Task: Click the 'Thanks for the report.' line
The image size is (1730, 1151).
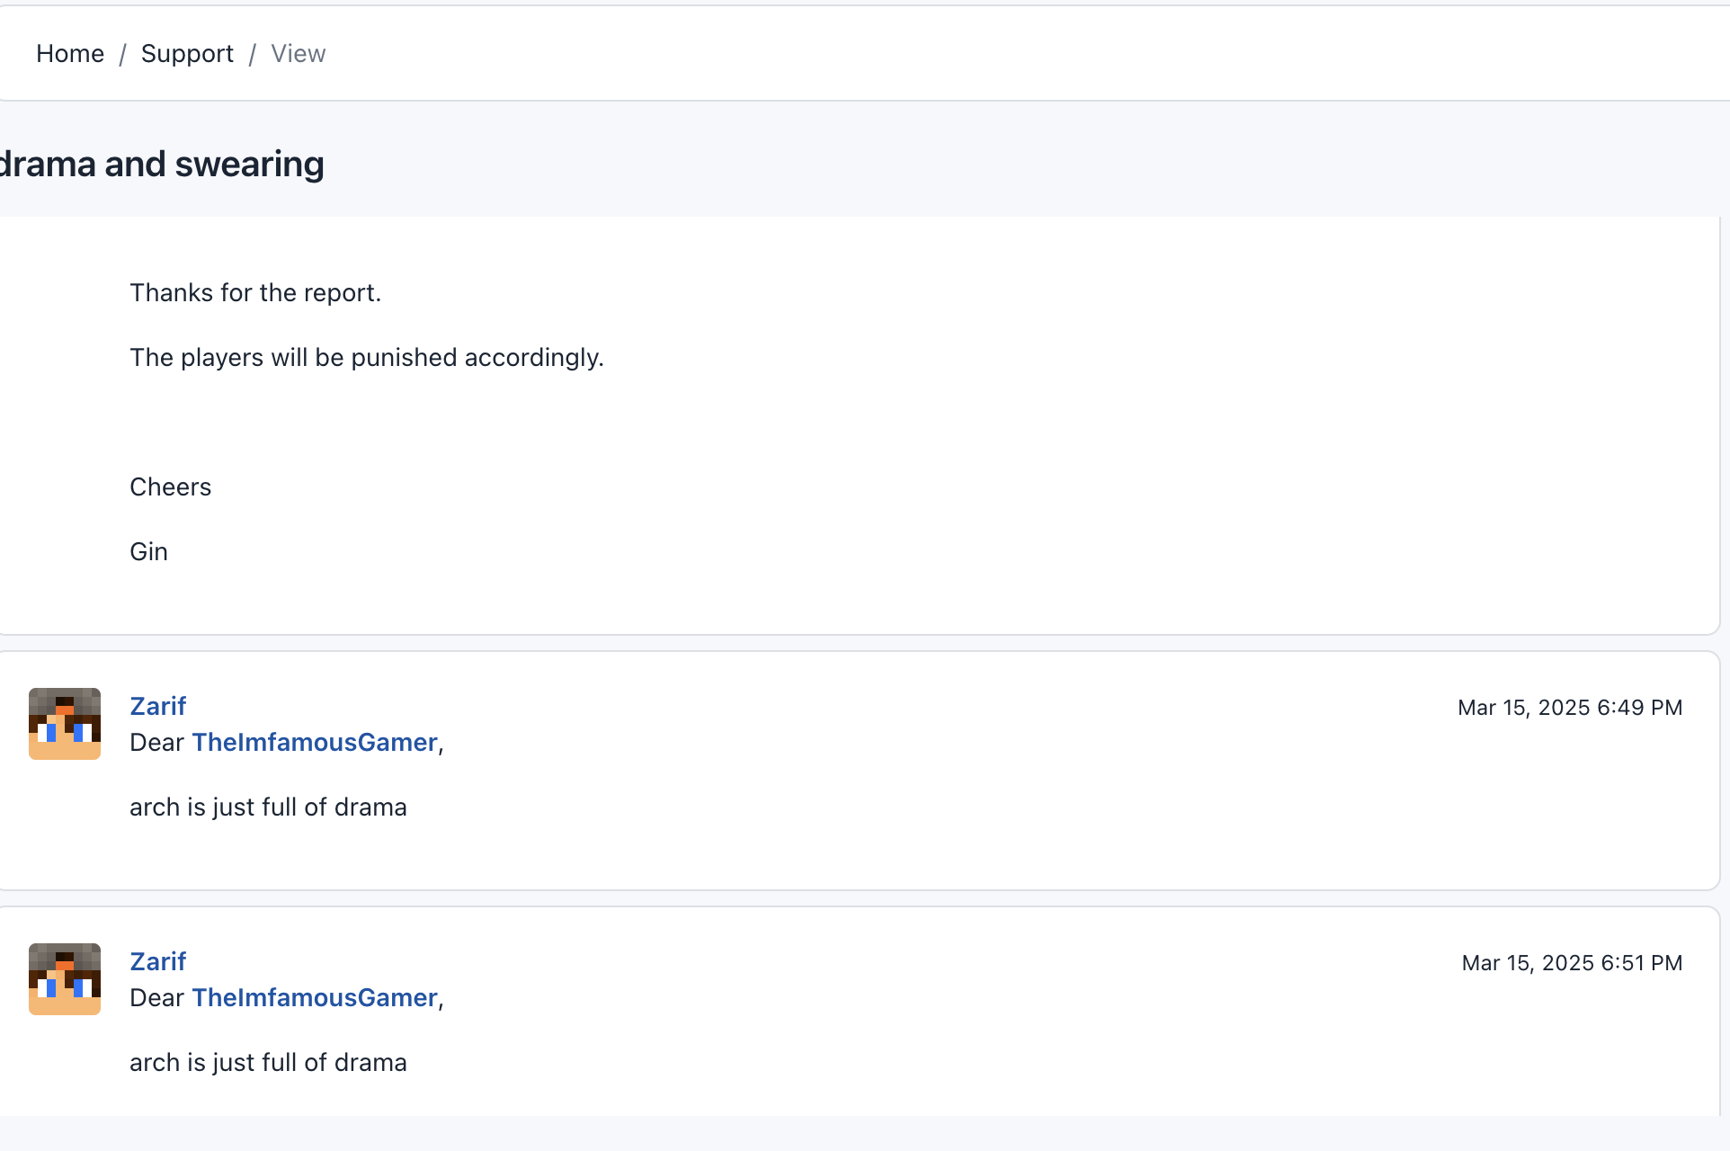Action: (x=255, y=293)
